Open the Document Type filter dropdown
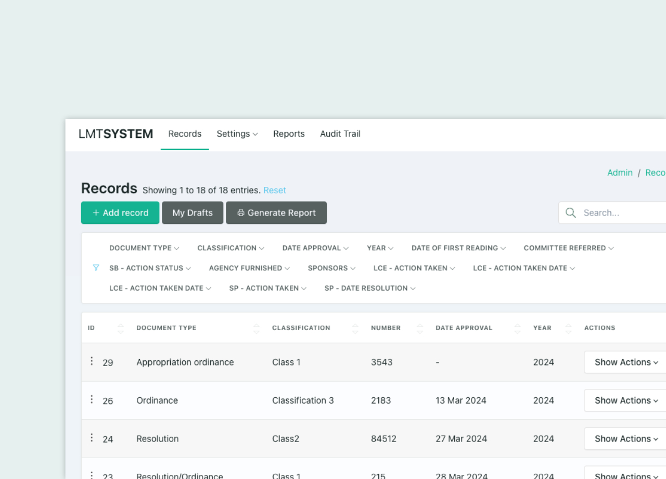Viewport: 666px width, 479px height. [144, 248]
